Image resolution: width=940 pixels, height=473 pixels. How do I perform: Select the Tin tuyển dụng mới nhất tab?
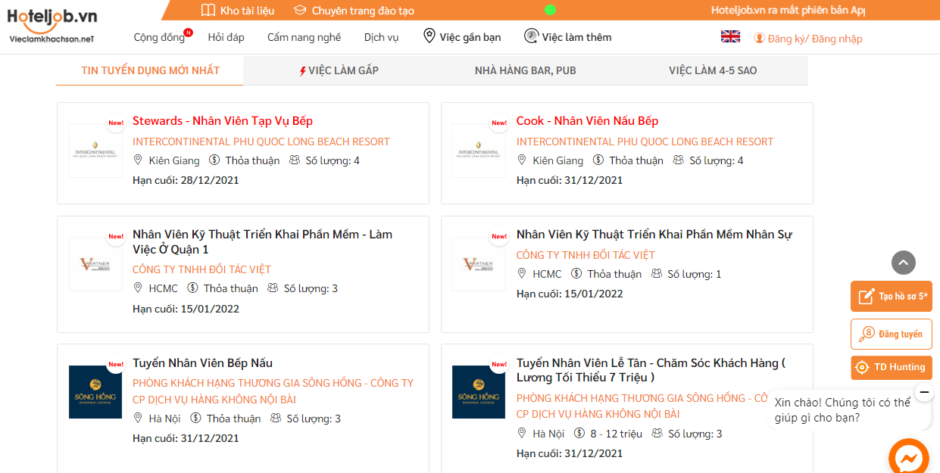tap(150, 70)
